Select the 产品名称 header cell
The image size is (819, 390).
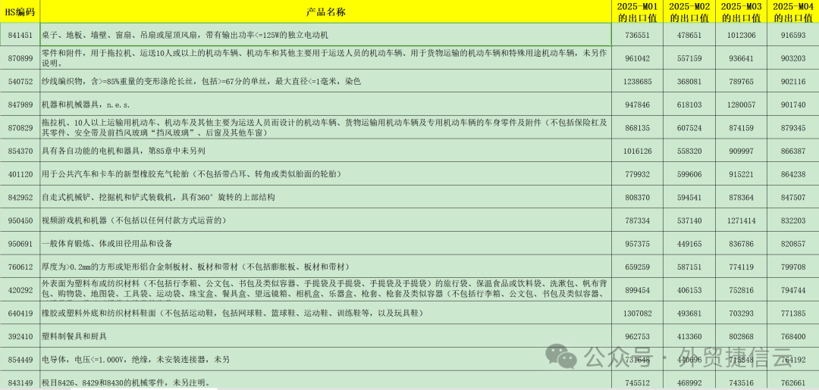(325, 12)
